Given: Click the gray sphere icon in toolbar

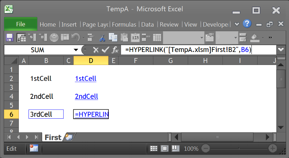Looking at the screenshot, I should [54, 38].
